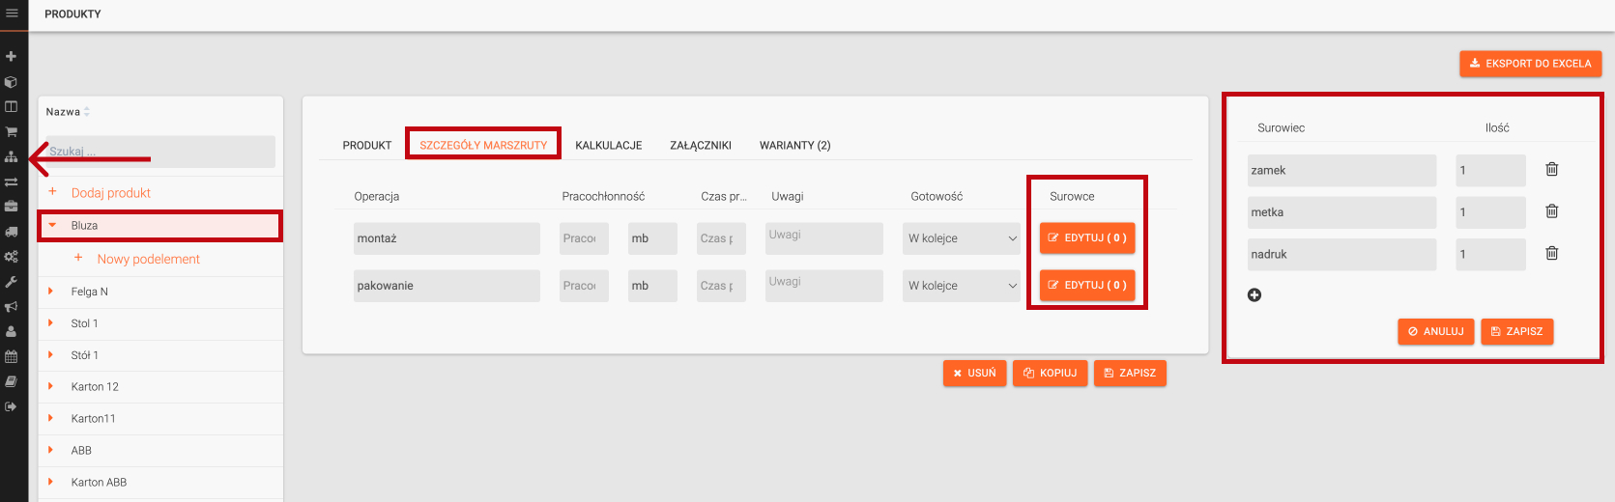
Task: Expand the Felga N product
Action: (x=51, y=292)
